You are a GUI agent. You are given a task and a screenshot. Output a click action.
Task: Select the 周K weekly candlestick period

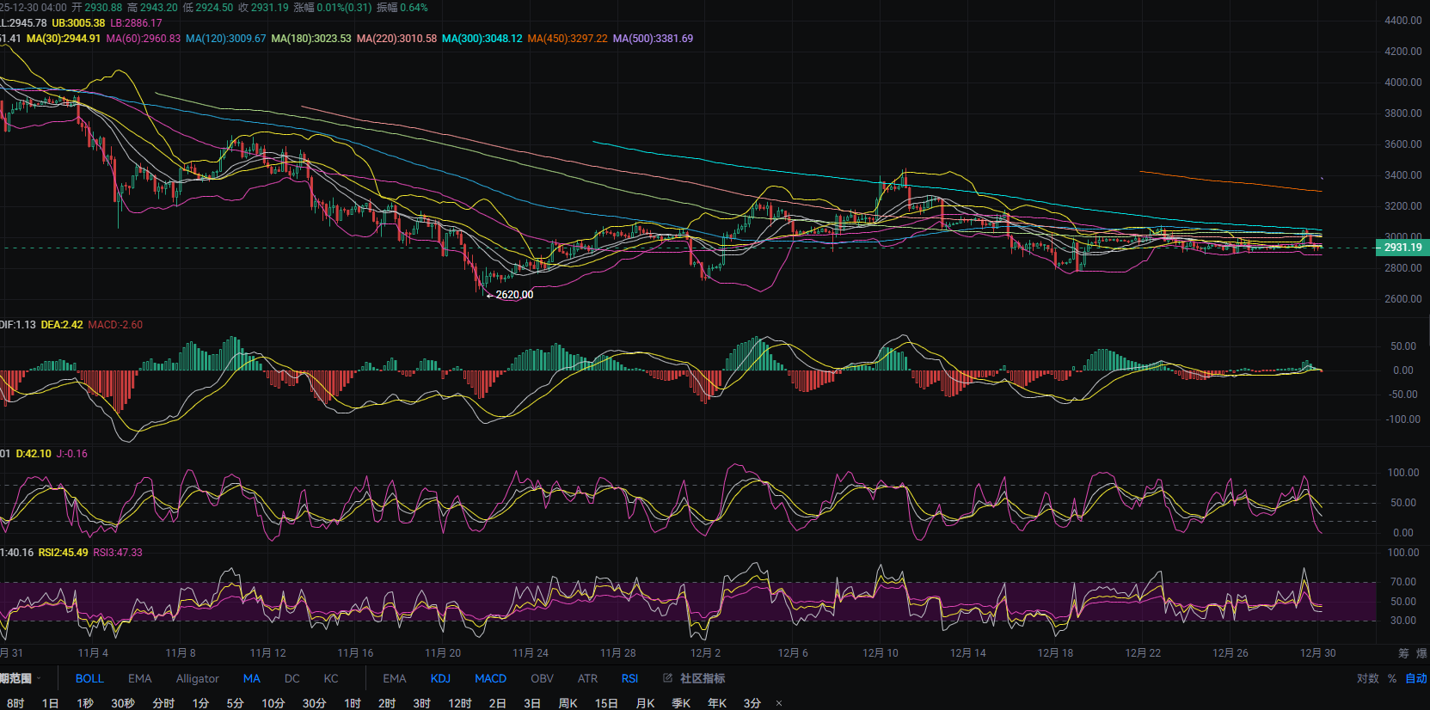coord(568,703)
